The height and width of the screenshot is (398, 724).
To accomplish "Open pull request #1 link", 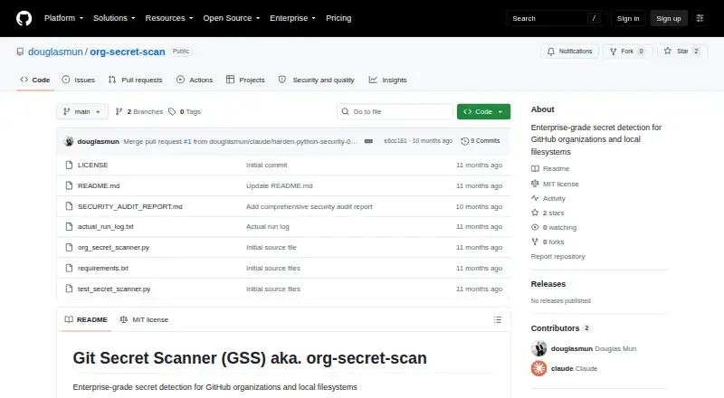I will (x=187, y=141).
